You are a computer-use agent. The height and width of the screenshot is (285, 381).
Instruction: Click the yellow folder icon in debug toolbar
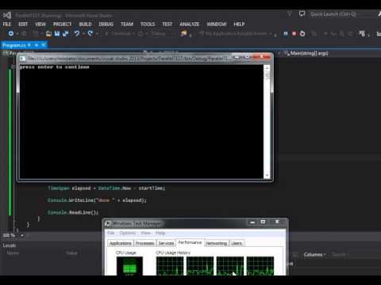click(183, 33)
